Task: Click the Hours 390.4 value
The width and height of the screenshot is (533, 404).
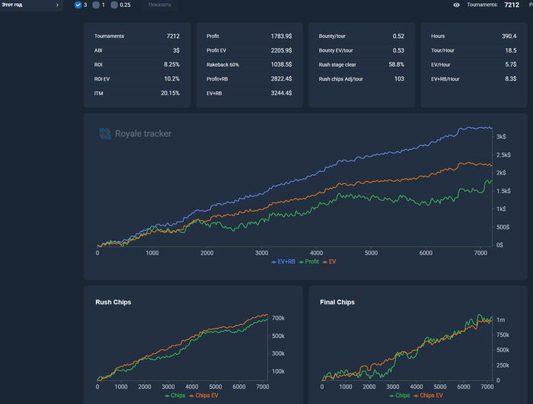Action: coord(509,36)
